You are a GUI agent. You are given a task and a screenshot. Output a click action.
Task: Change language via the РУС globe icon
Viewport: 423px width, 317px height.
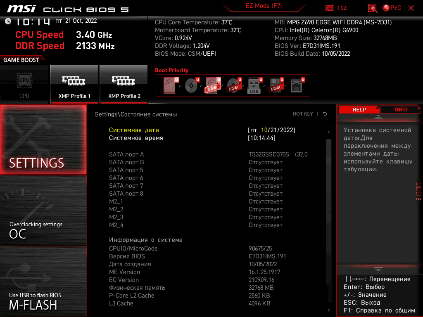click(392, 8)
